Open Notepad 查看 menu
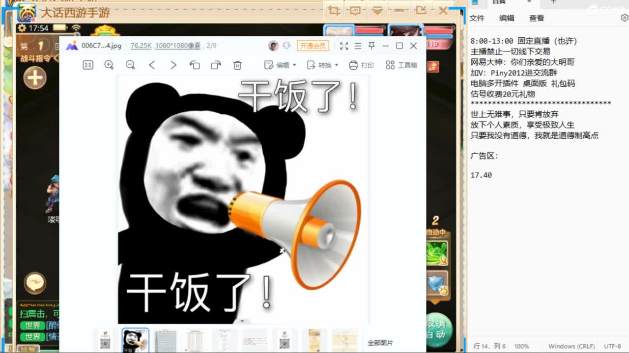 point(537,18)
